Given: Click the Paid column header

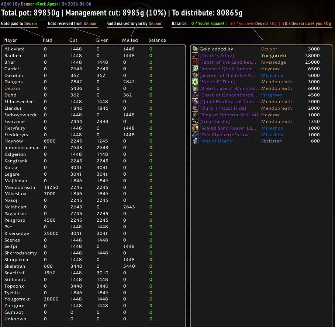Looking at the screenshot, I should point(48,40).
